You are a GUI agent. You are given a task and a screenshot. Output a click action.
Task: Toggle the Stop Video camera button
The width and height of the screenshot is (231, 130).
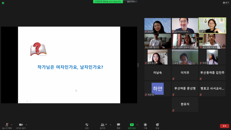[21, 125]
